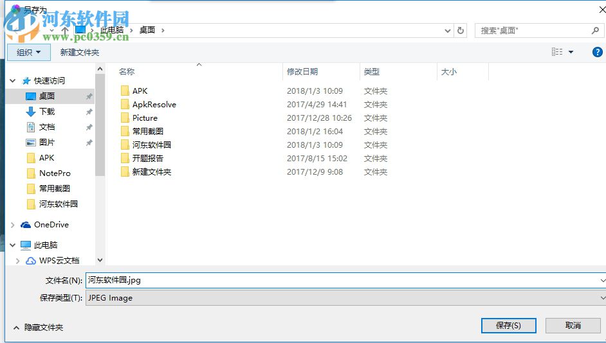Click the search magnifier icon

595,30
